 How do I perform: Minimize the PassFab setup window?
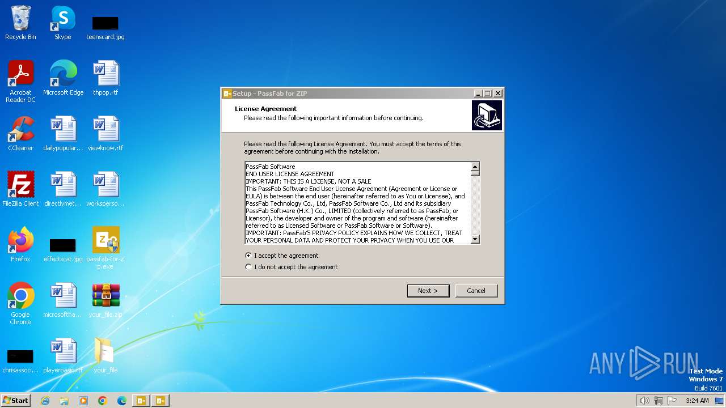pyautogui.click(x=478, y=93)
